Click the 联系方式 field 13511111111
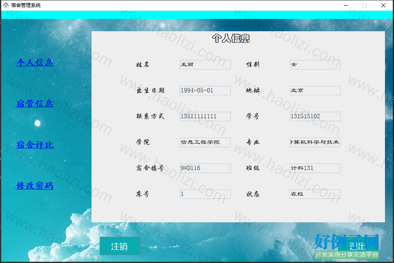The height and width of the screenshot is (263, 394). coord(205,117)
